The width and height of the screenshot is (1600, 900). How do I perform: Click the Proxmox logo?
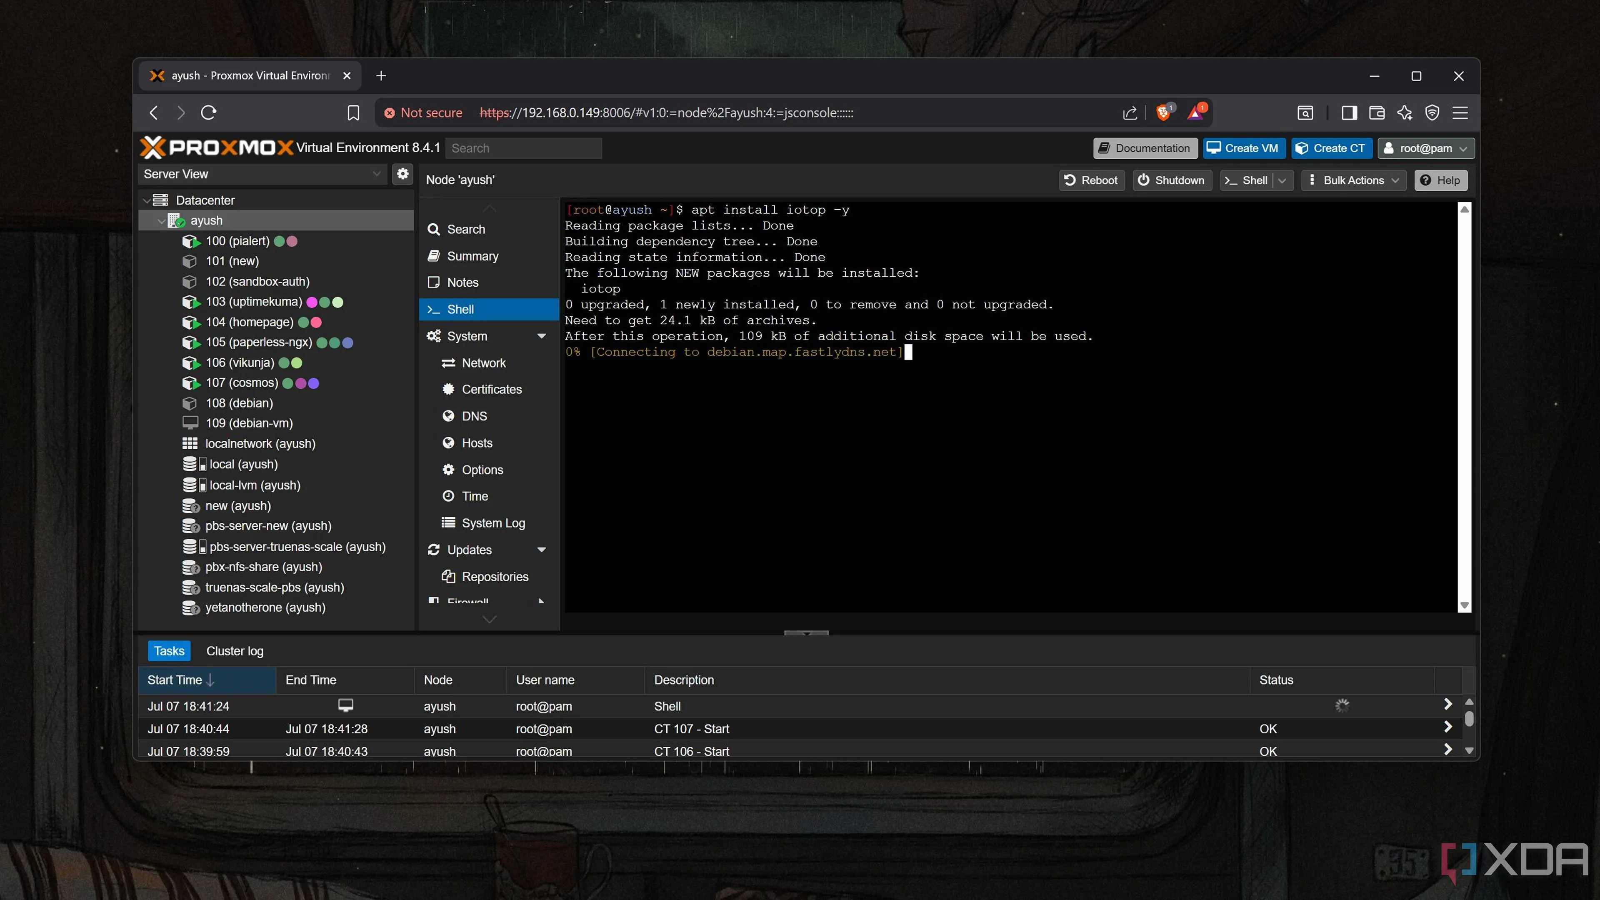point(216,148)
